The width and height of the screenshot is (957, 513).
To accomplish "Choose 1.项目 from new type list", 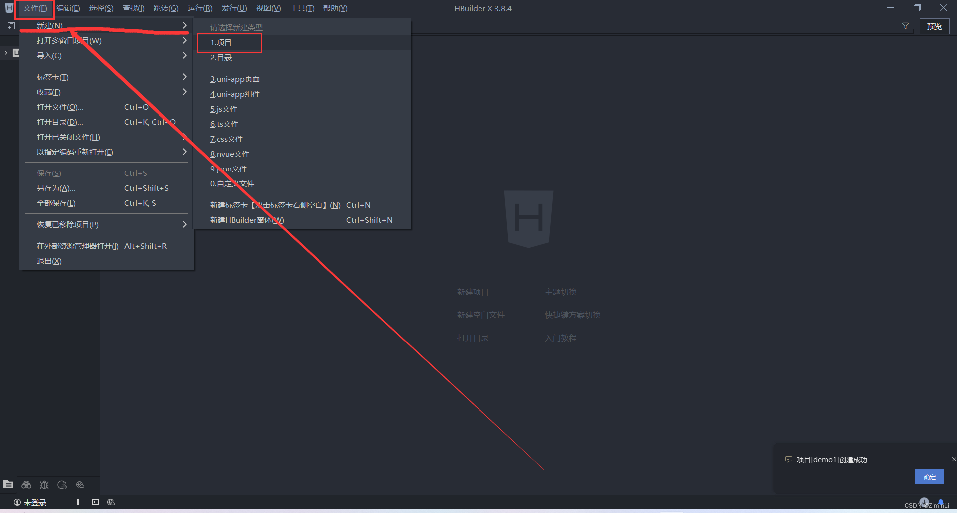I will pos(302,42).
